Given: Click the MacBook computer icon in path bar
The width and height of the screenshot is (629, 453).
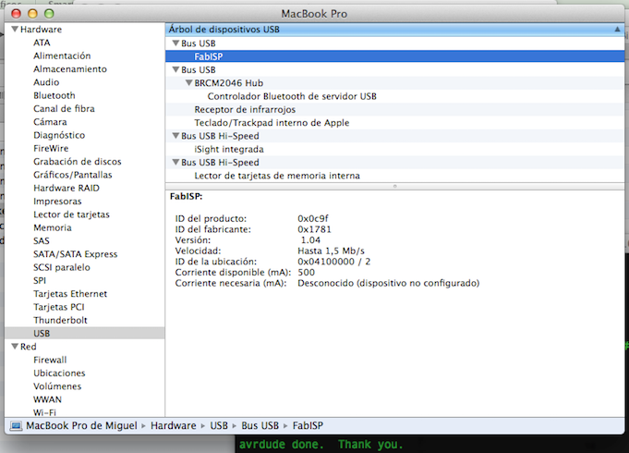Looking at the screenshot, I should click(x=16, y=425).
